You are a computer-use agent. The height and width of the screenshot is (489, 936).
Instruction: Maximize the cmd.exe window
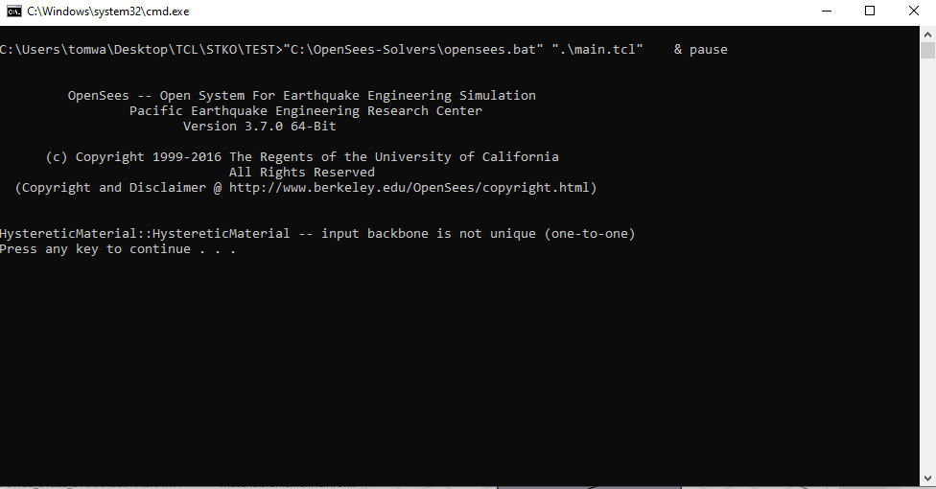pos(870,12)
